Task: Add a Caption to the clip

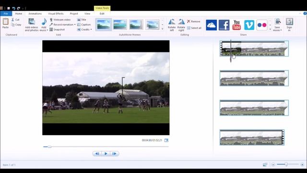Action: pos(84,25)
